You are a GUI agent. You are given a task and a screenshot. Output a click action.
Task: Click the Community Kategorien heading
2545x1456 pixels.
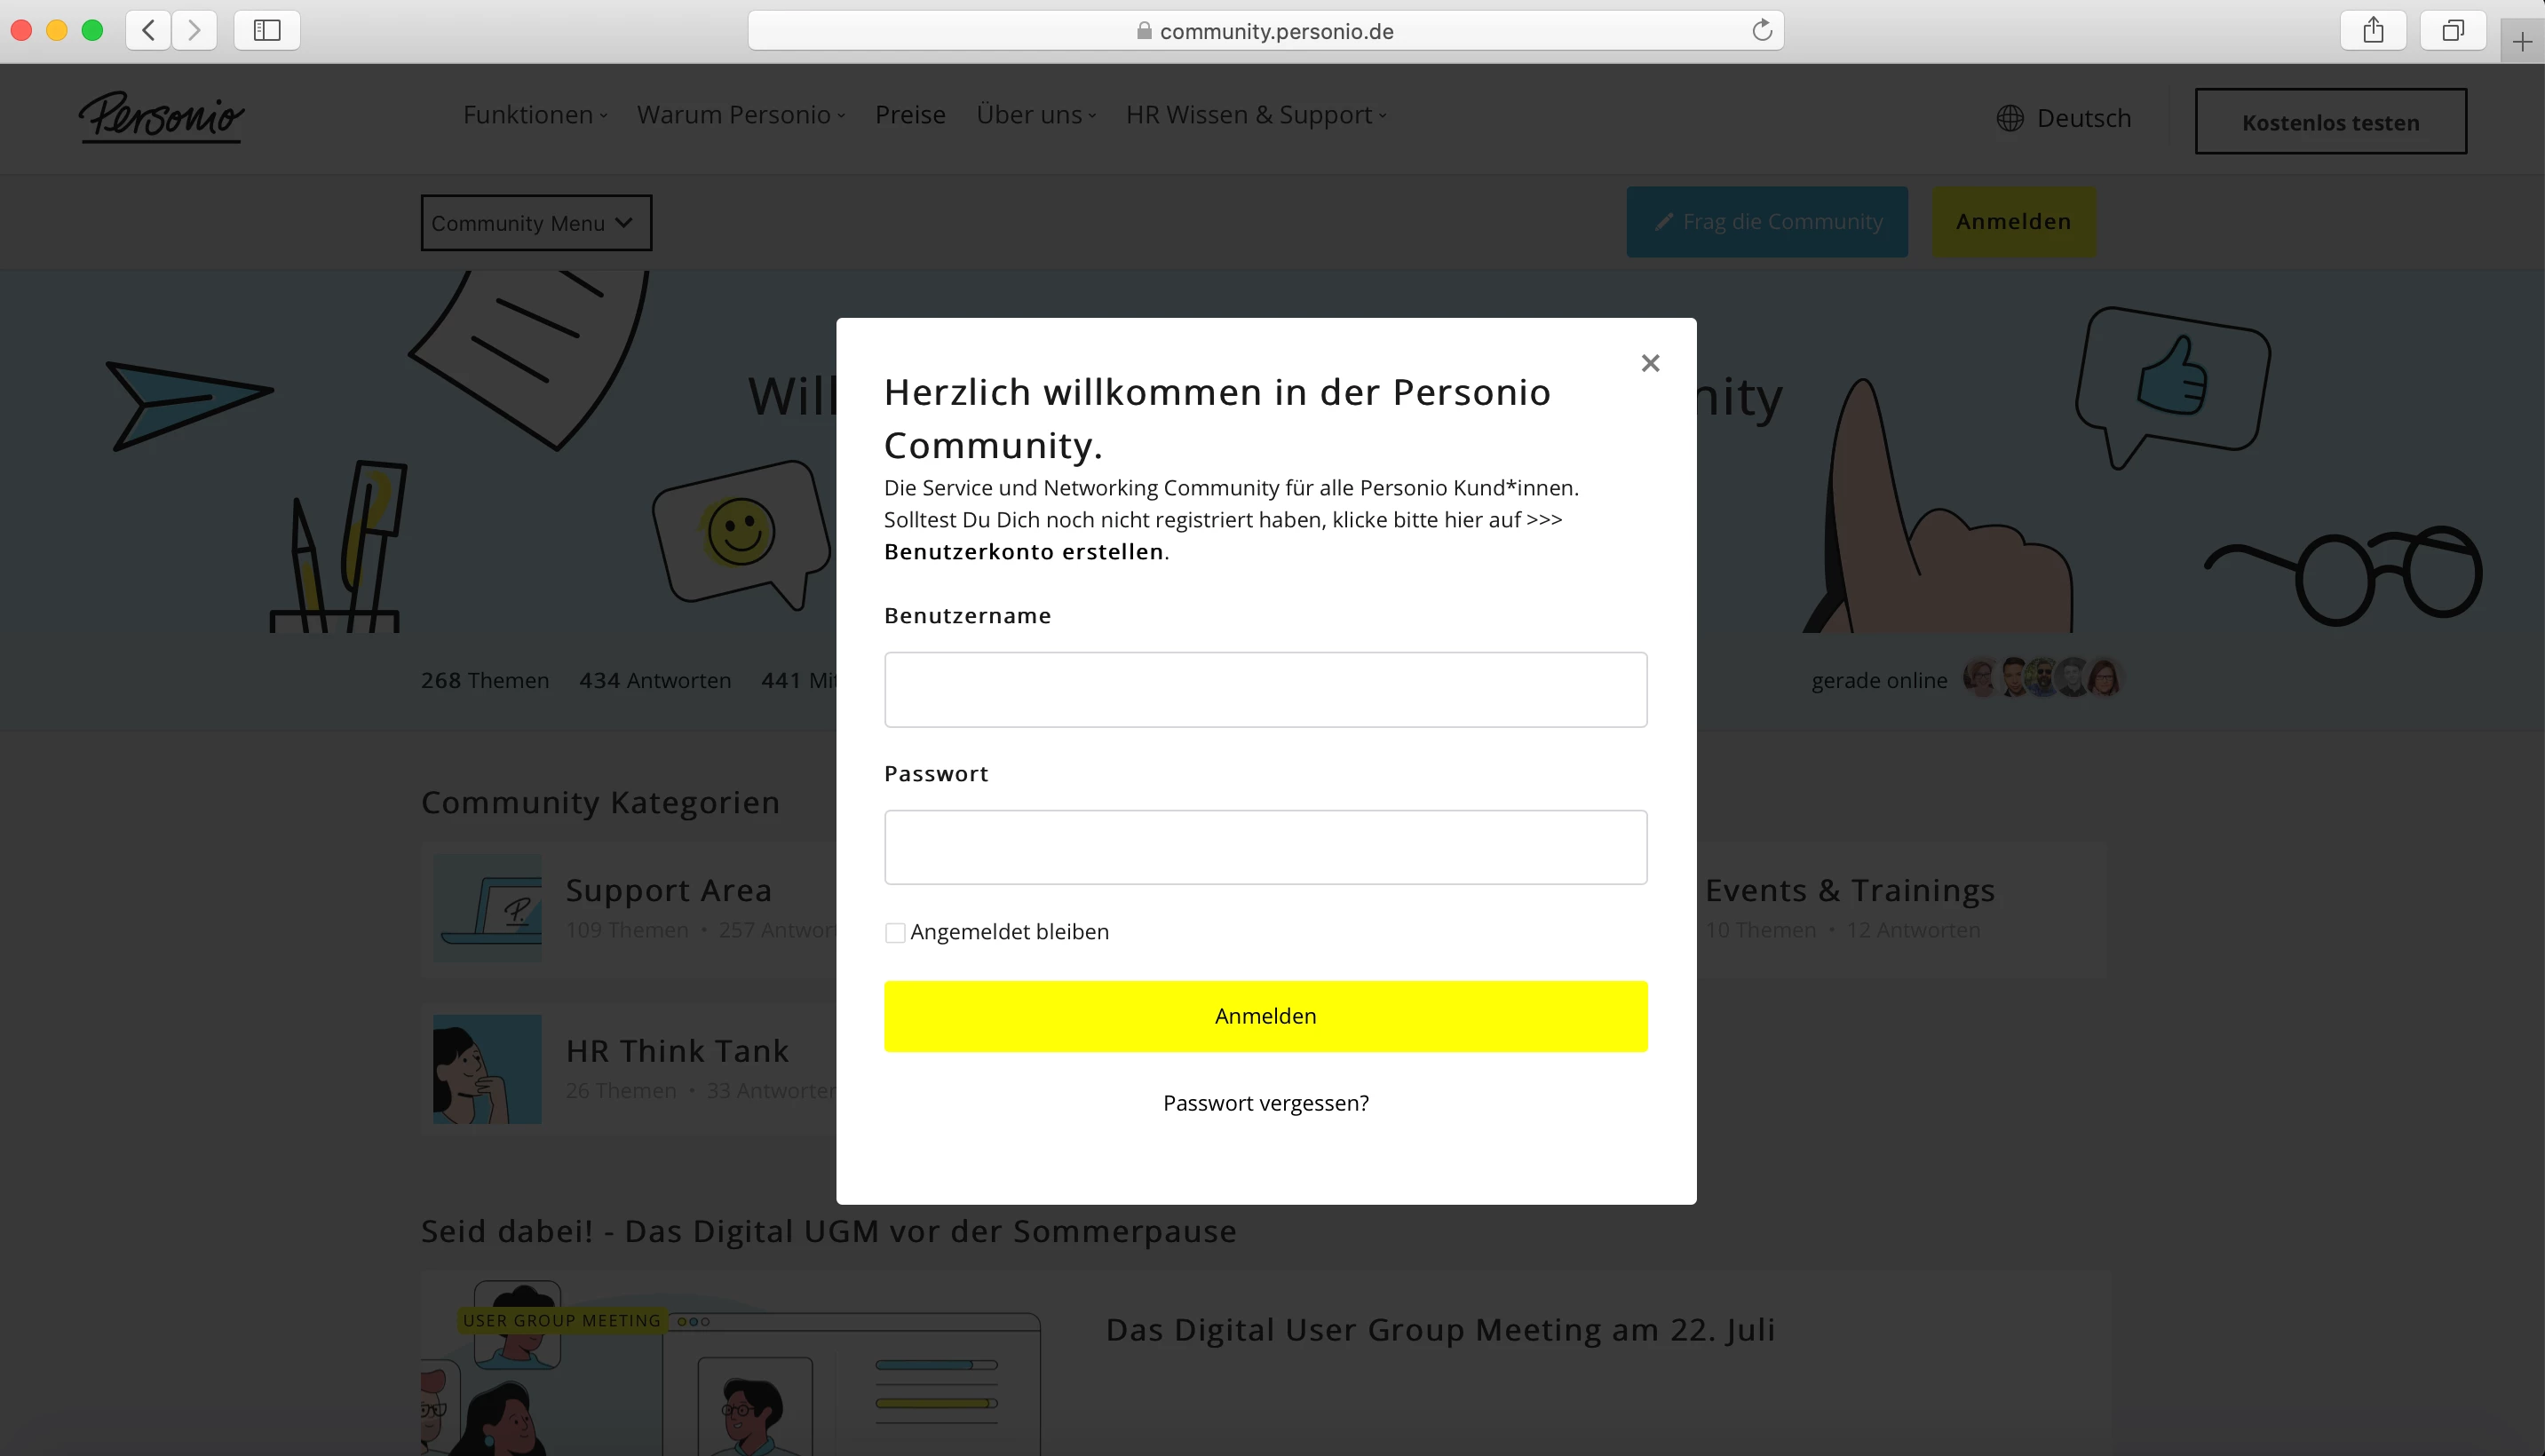click(600, 802)
